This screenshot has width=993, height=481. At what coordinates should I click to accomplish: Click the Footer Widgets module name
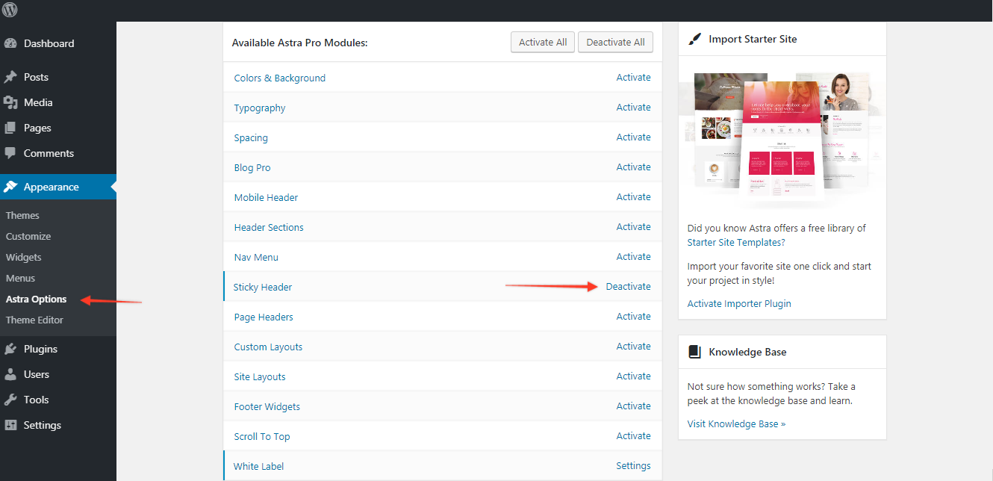click(x=267, y=406)
